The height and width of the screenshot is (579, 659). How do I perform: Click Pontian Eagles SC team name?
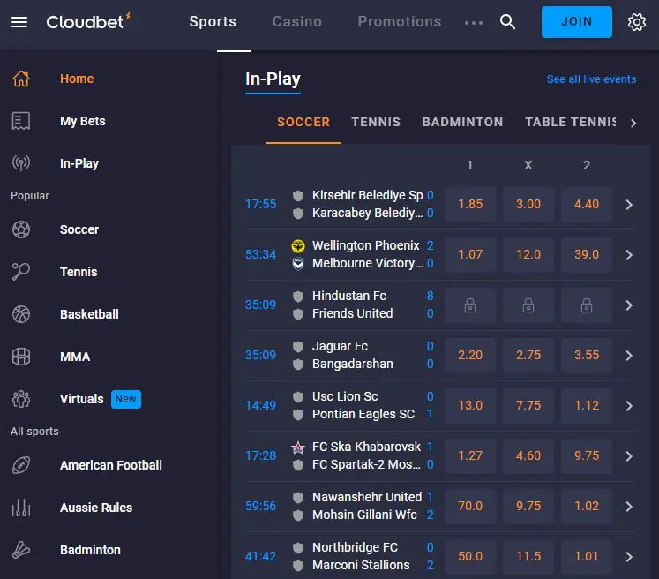363,415
